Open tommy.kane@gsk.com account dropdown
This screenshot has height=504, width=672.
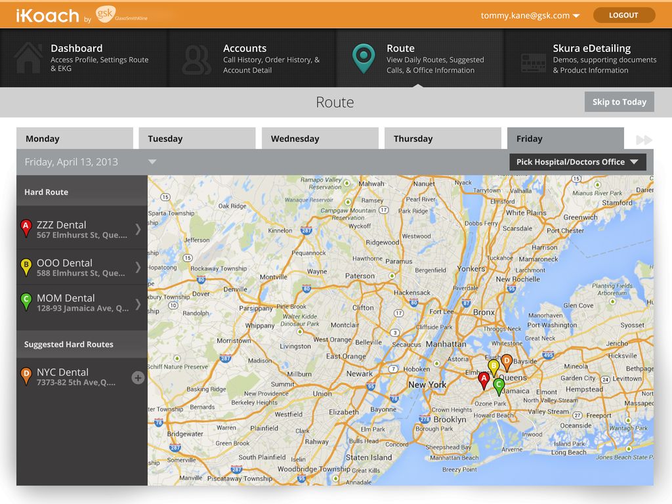530,16
